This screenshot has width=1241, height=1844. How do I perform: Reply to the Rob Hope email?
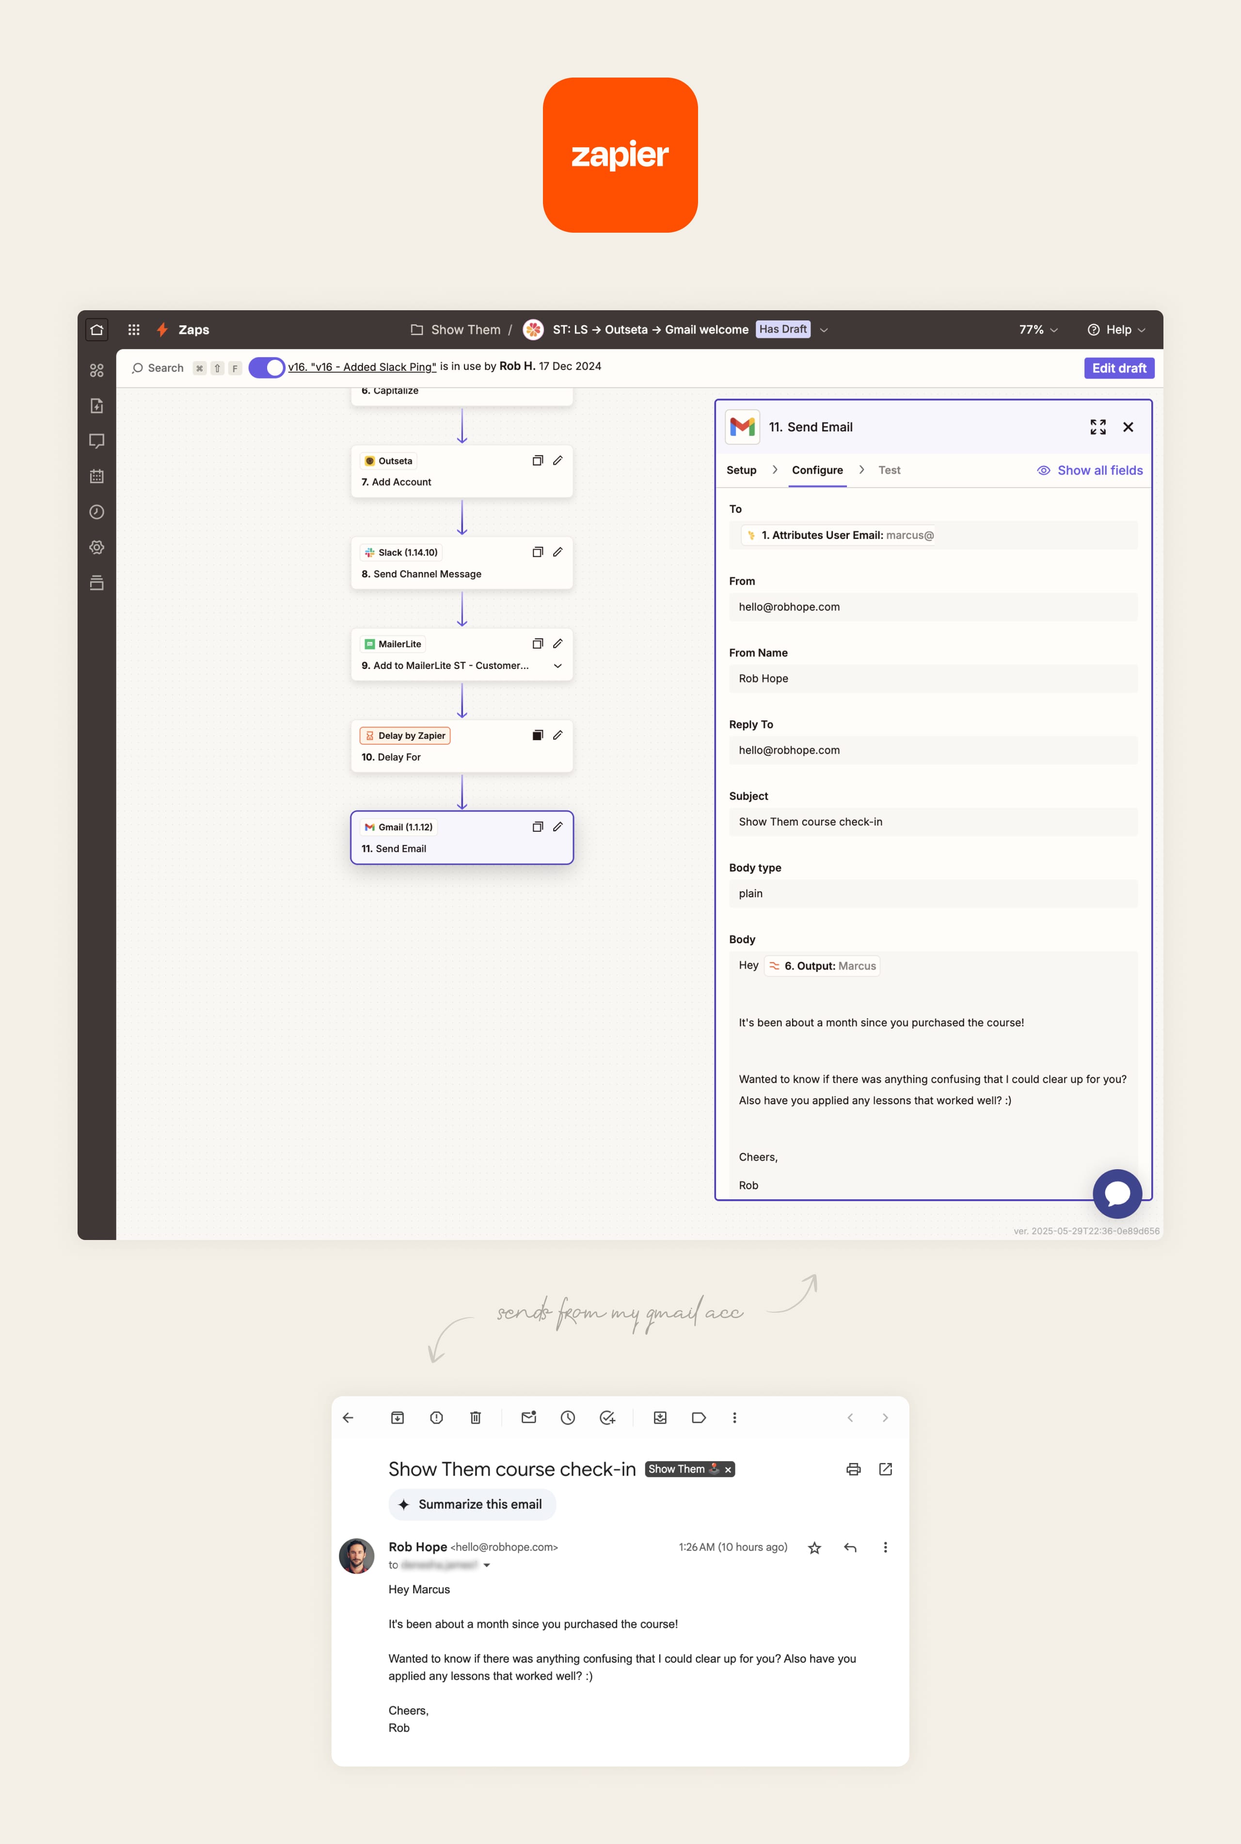(850, 1547)
